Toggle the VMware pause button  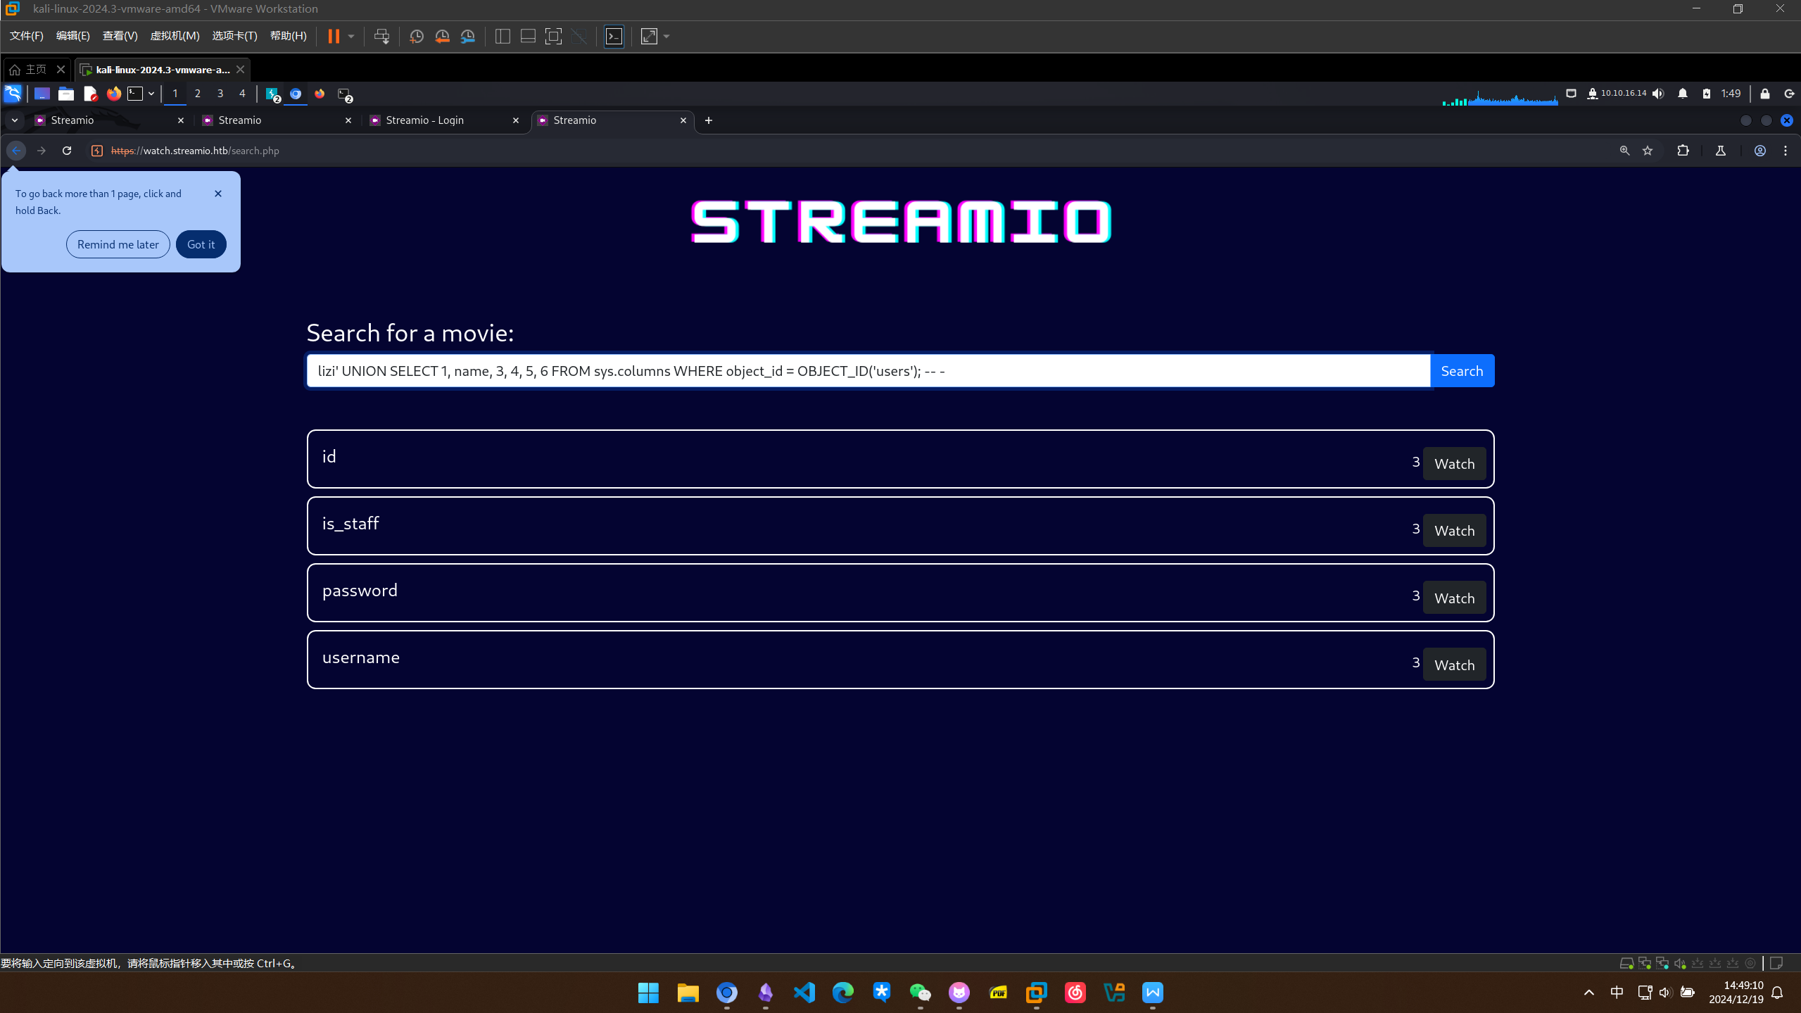point(334,37)
